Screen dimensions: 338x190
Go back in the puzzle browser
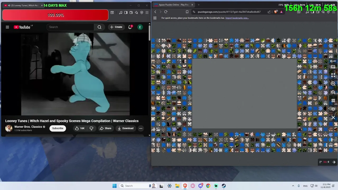click(155, 12)
